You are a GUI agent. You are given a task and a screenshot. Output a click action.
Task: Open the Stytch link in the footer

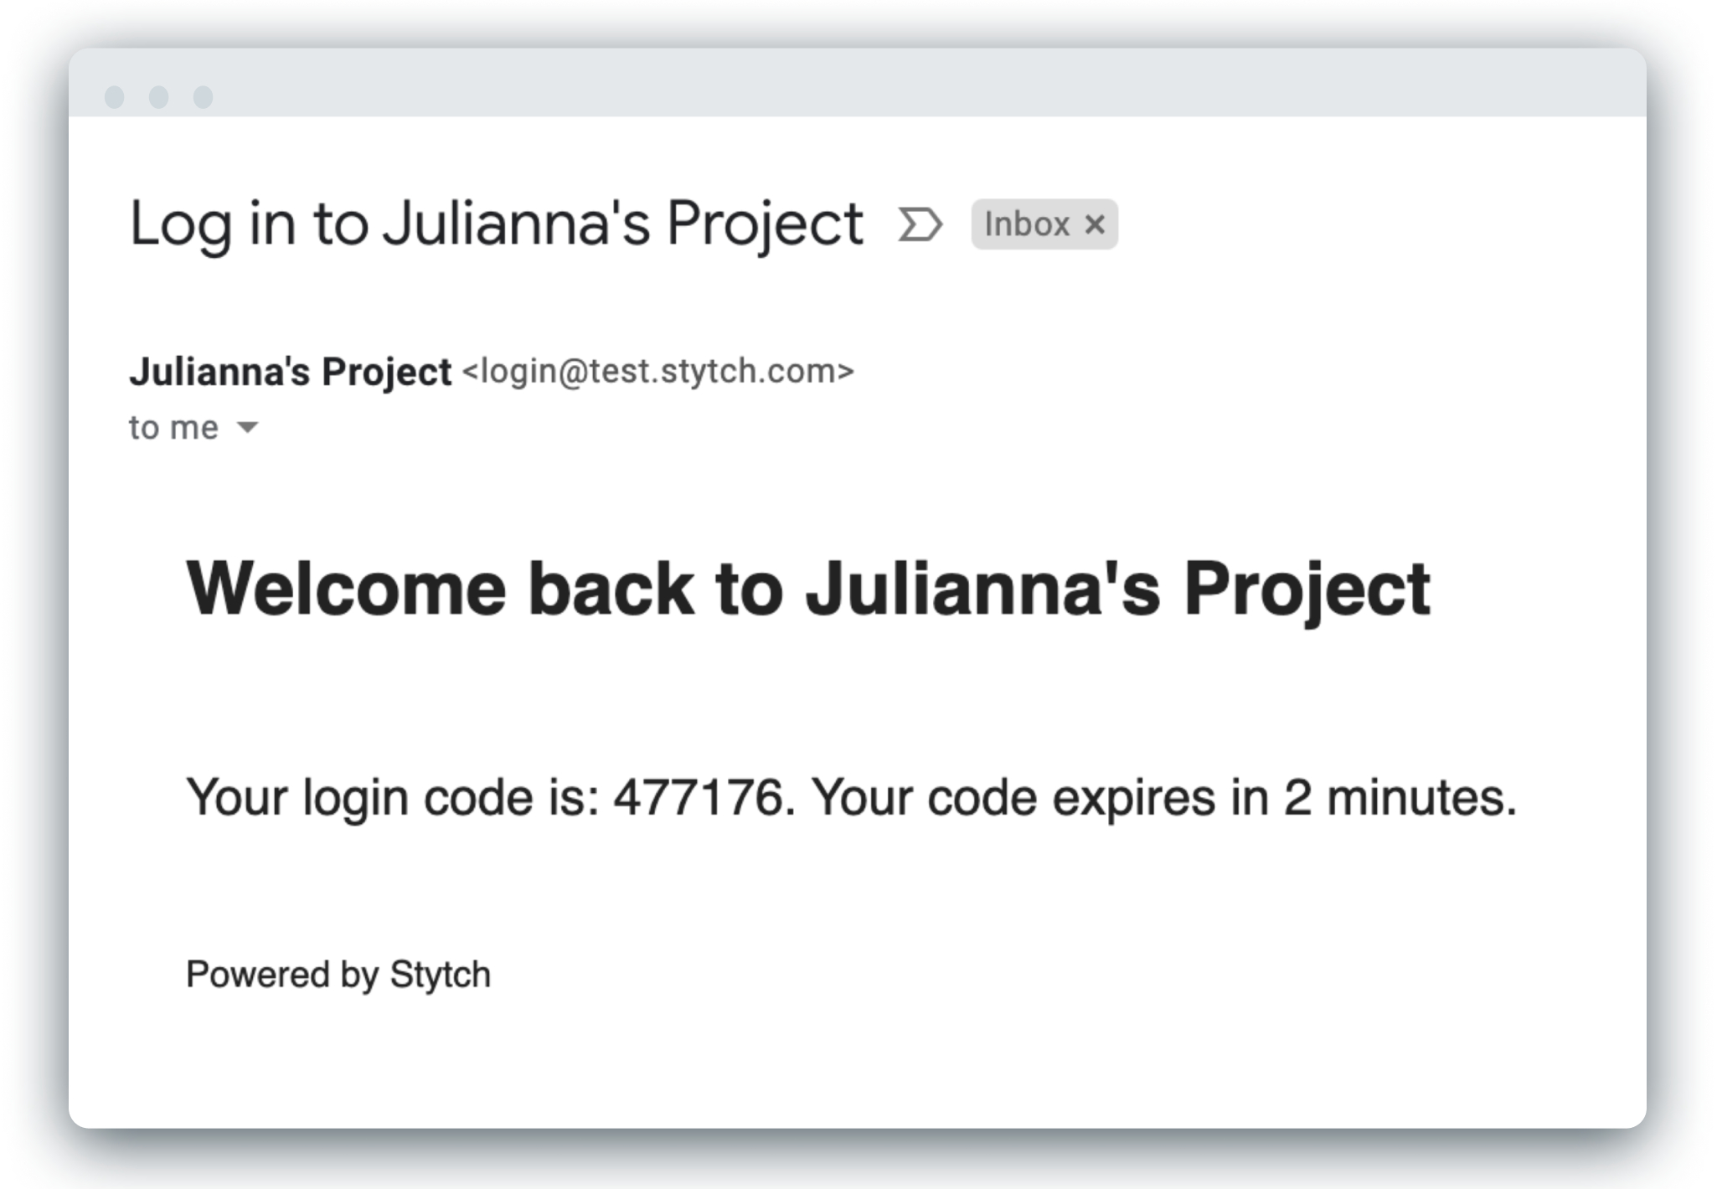click(x=441, y=975)
